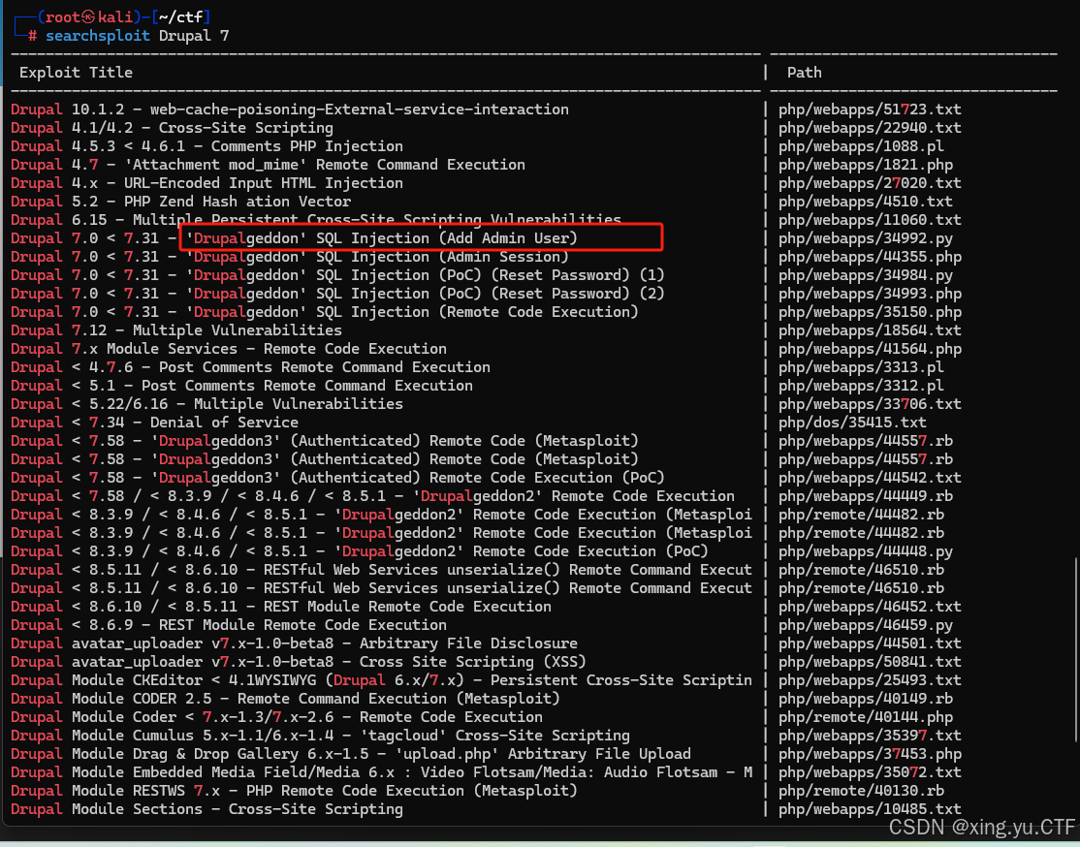Click the '< 7.58 / < 8.3.9' Drupalgeddon2 title
The image size is (1080, 847).
(372, 496)
